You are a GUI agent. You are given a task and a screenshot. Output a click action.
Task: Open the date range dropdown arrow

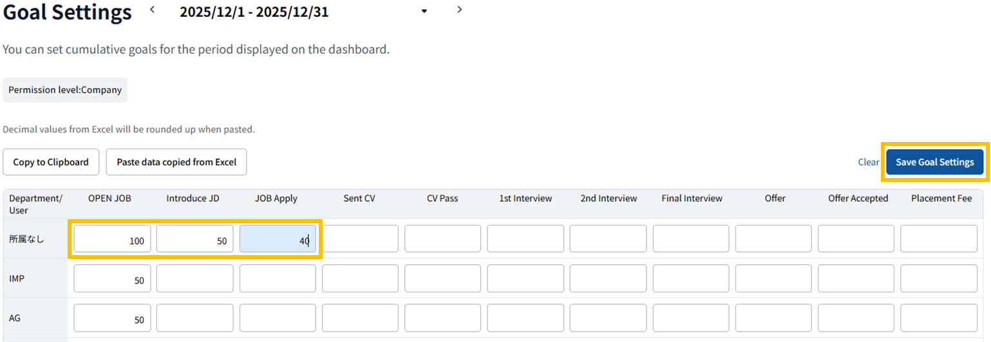pos(424,12)
